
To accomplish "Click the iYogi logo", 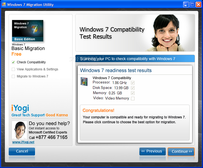I will 20,108.
